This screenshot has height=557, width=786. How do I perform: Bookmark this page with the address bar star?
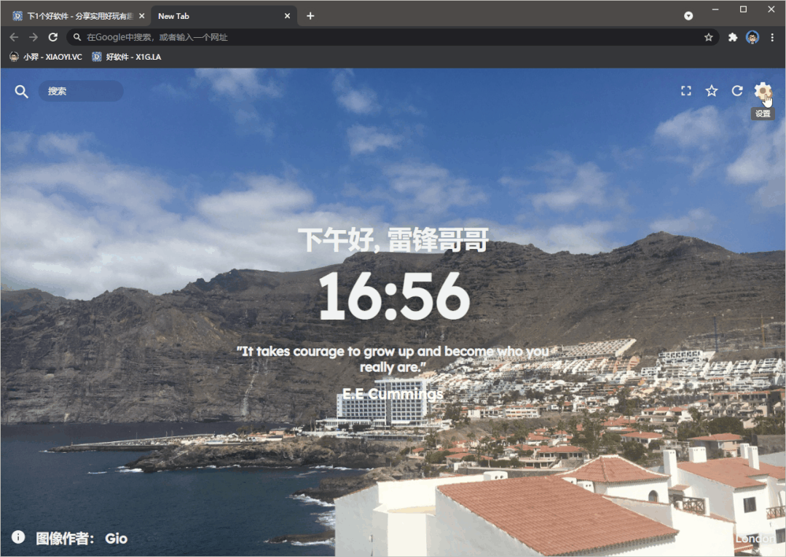[x=708, y=37]
